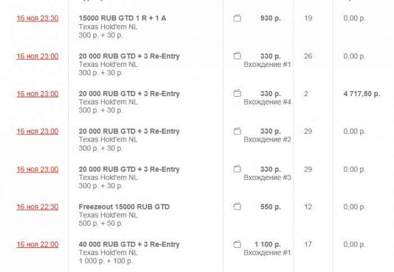Click wallet icon in the 330 р. Вхождение #1 row
The height and width of the screenshot is (272, 394).
click(x=238, y=56)
